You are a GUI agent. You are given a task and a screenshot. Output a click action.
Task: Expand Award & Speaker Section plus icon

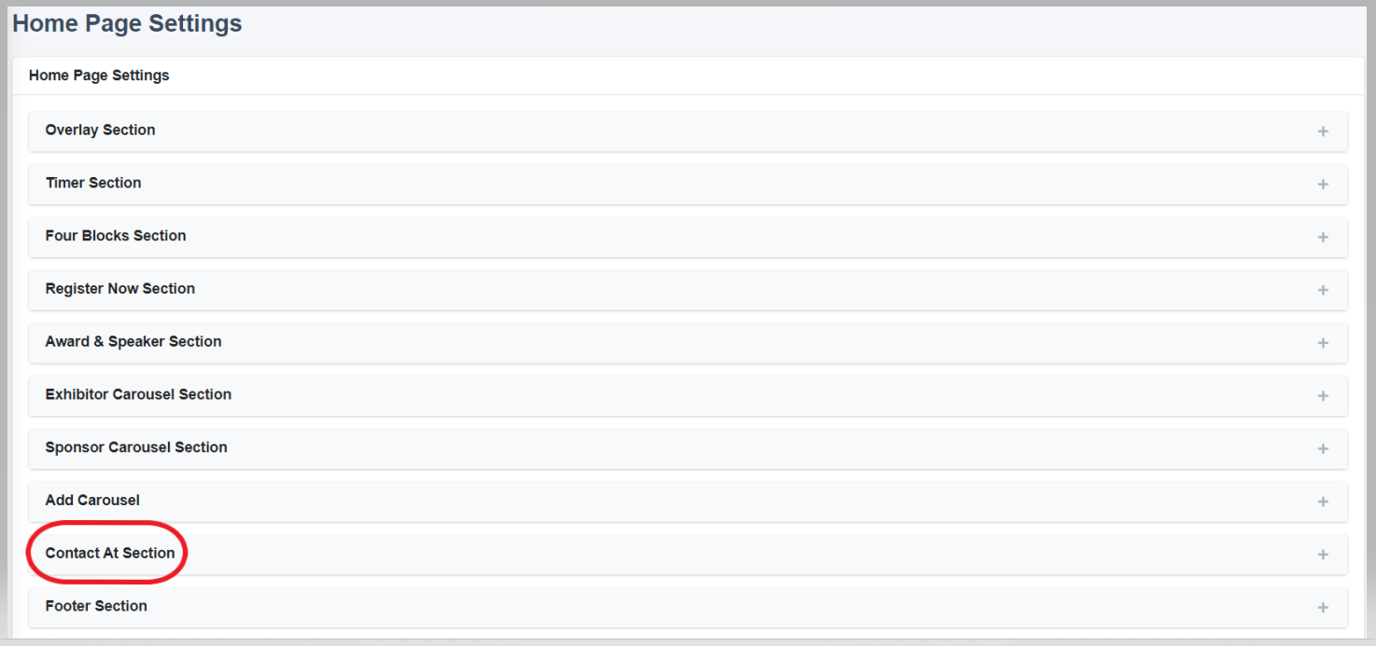coord(1323,343)
